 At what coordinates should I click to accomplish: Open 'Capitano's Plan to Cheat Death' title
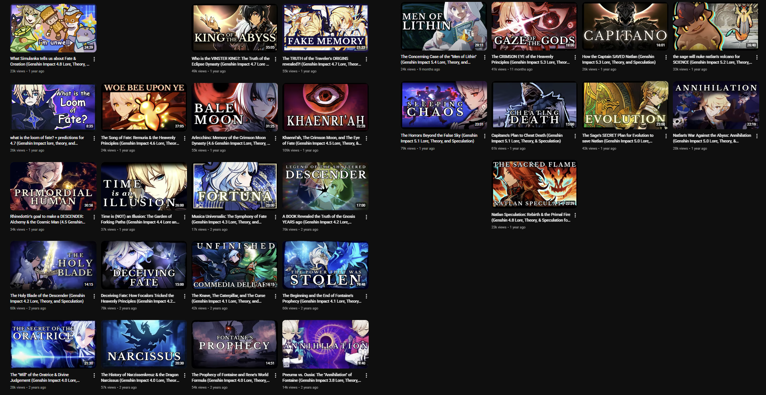(x=527, y=138)
